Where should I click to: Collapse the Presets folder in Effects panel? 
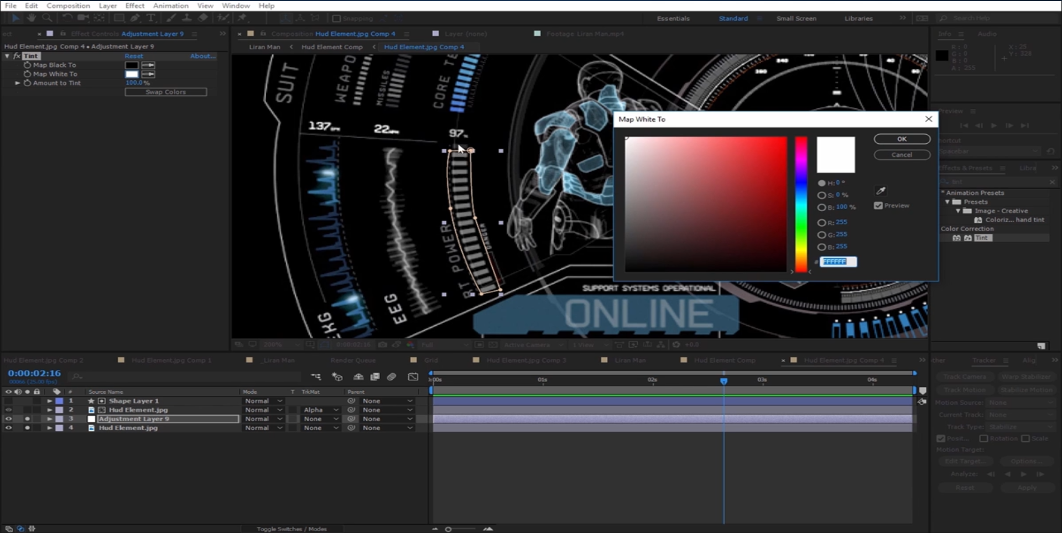[948, 202]
